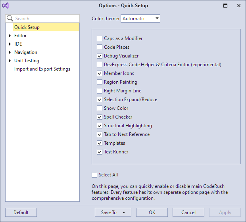
Task: Click the CodeRush features description text
Action: [x=160, y=192]
